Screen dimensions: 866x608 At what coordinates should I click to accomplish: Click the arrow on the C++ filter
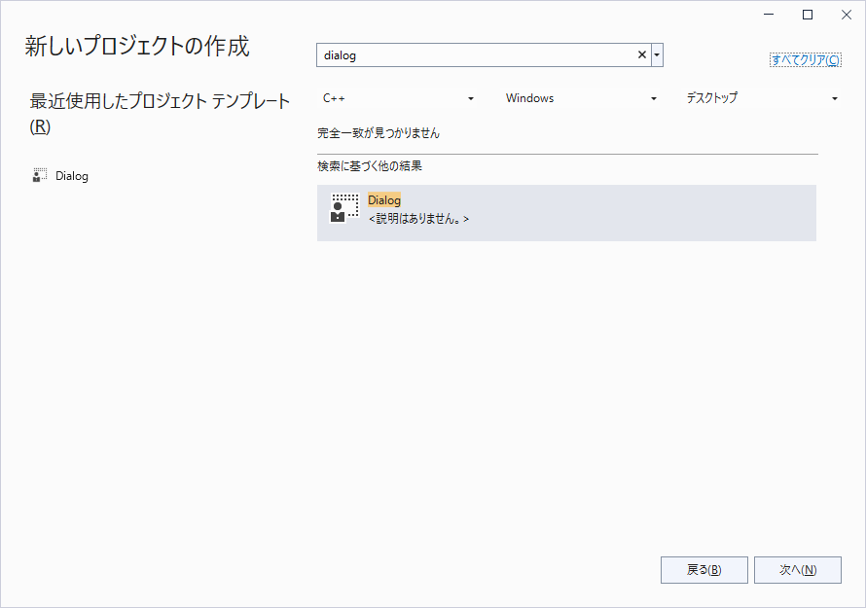point(471,99)
